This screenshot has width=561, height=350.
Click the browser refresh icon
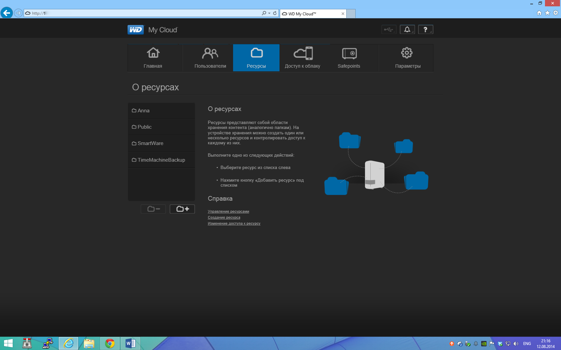tap(275, 13)
